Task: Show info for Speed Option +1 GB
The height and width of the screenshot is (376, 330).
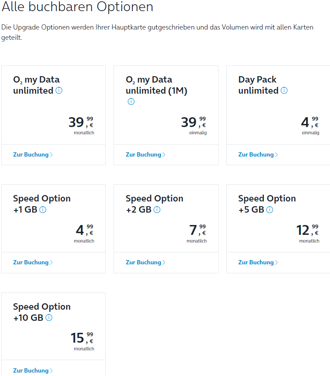Action: [x=43, y=210]
